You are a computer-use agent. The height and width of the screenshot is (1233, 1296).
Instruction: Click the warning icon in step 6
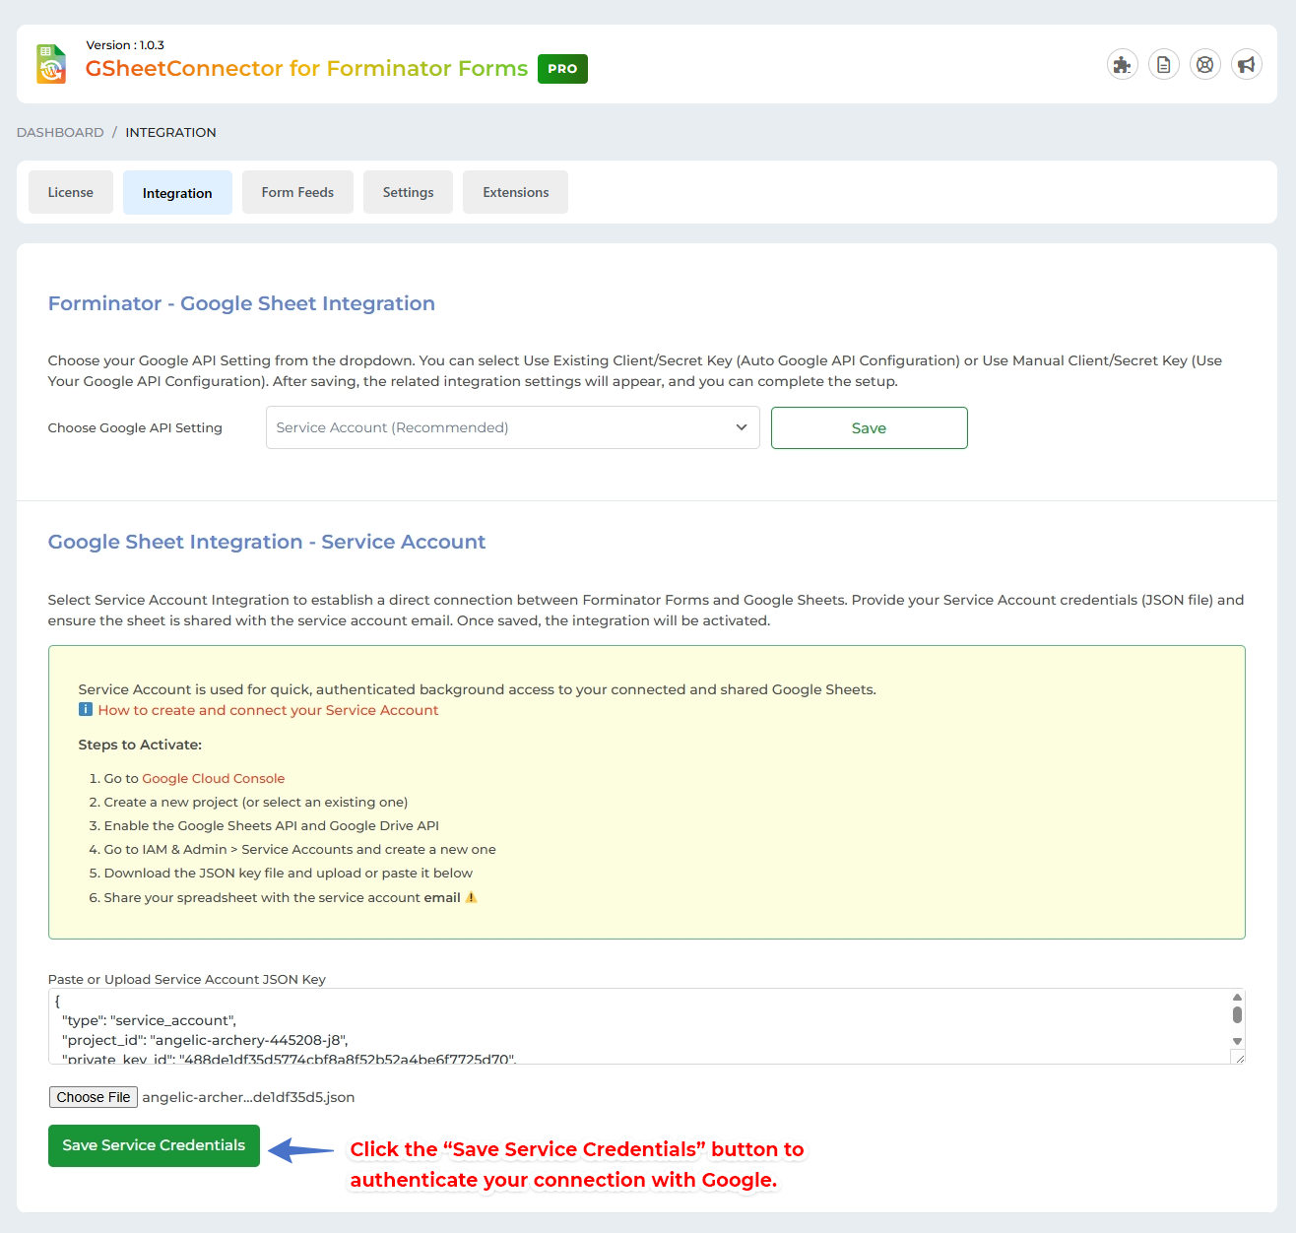tap(471, 897)
